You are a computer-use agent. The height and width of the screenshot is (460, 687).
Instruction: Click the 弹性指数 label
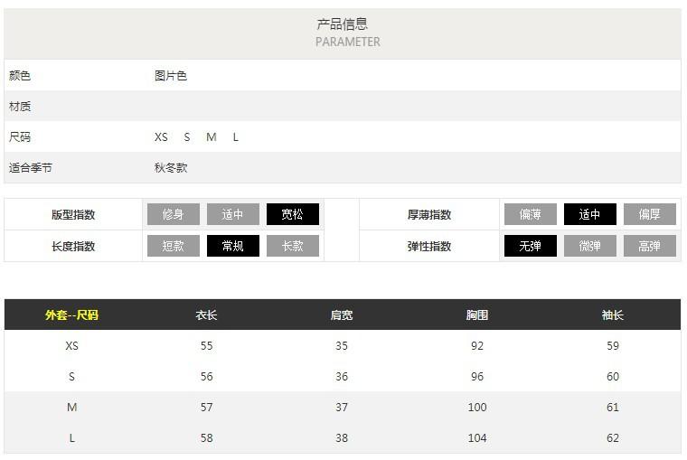point(429,246)
